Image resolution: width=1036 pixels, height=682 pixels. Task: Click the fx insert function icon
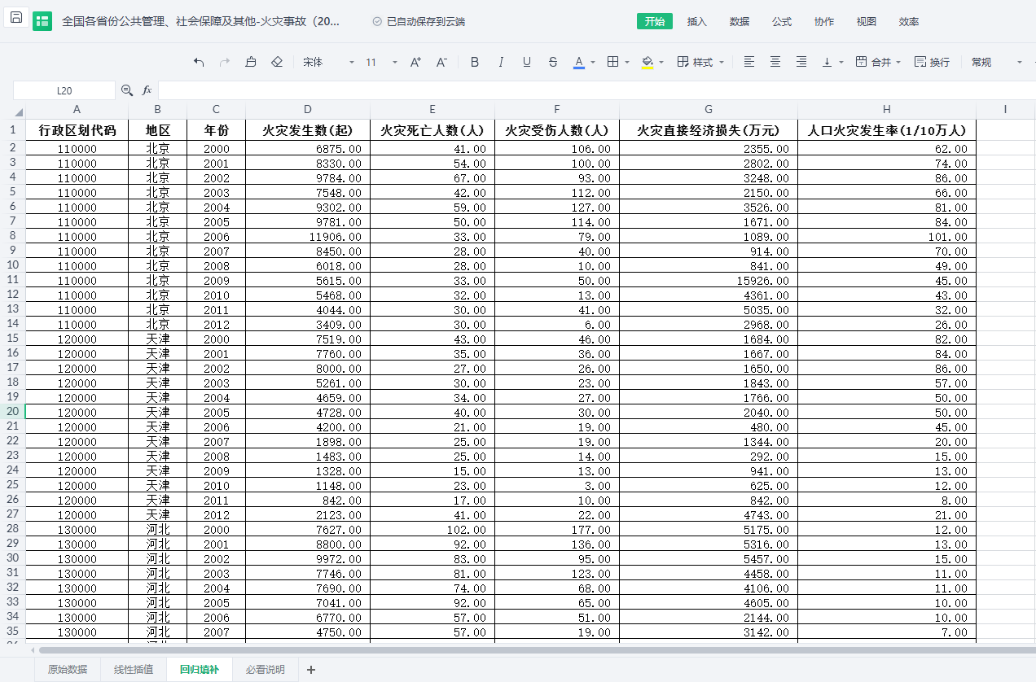(x=147, y=90)
